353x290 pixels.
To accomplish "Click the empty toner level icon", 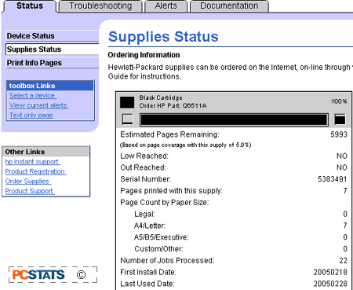I will 128,119.
